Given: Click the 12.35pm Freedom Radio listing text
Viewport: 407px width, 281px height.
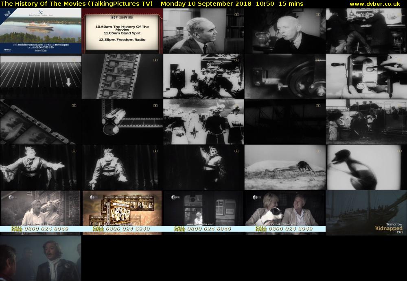Looking at the screenshot, I should 122,40.
